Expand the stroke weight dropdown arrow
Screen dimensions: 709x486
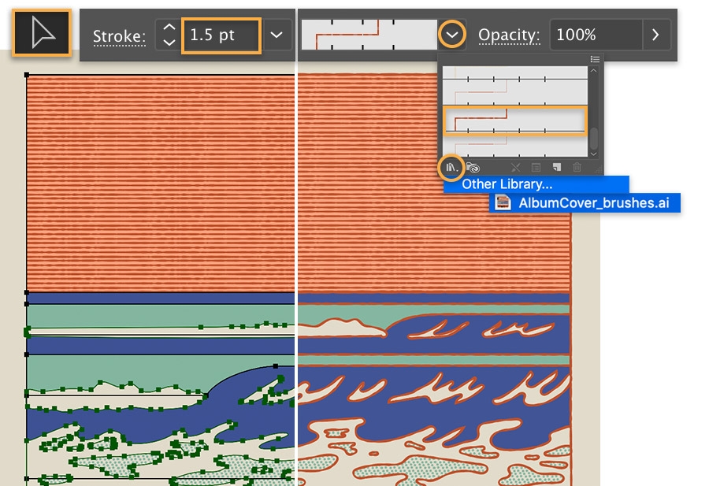(x=277, y=35)
